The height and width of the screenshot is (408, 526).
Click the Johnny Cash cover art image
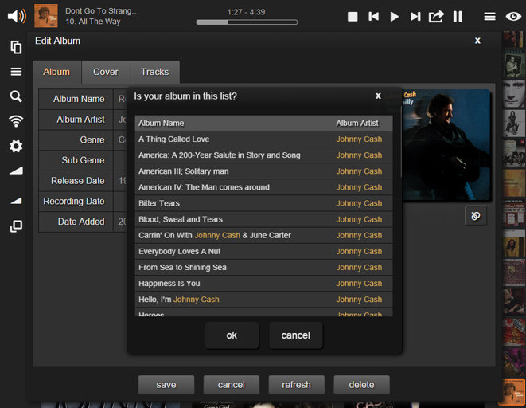[x=446, y=145]
